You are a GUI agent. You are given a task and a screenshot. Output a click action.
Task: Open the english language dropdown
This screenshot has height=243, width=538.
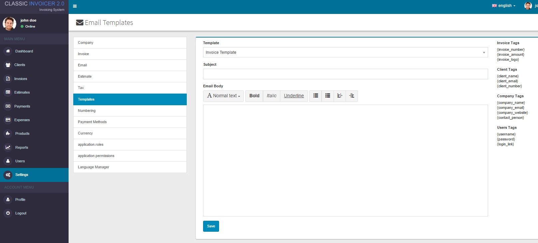tap(504, 6)
